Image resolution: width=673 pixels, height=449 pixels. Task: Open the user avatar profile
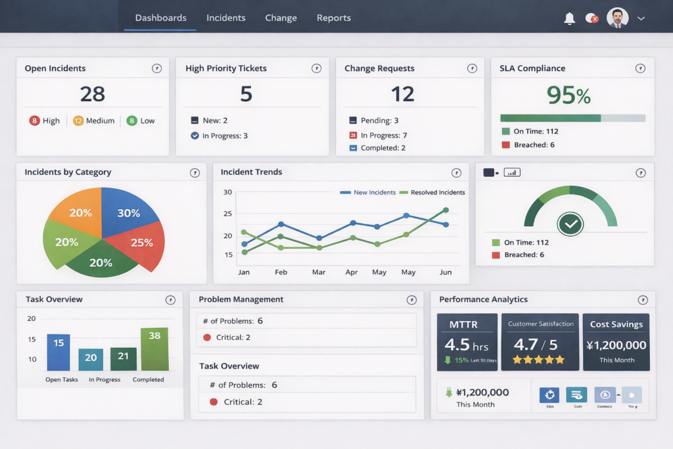pos(617,18)
